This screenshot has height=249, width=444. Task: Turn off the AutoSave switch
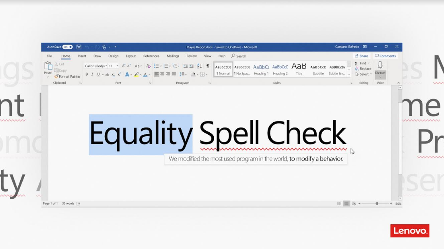pos(67,47)
